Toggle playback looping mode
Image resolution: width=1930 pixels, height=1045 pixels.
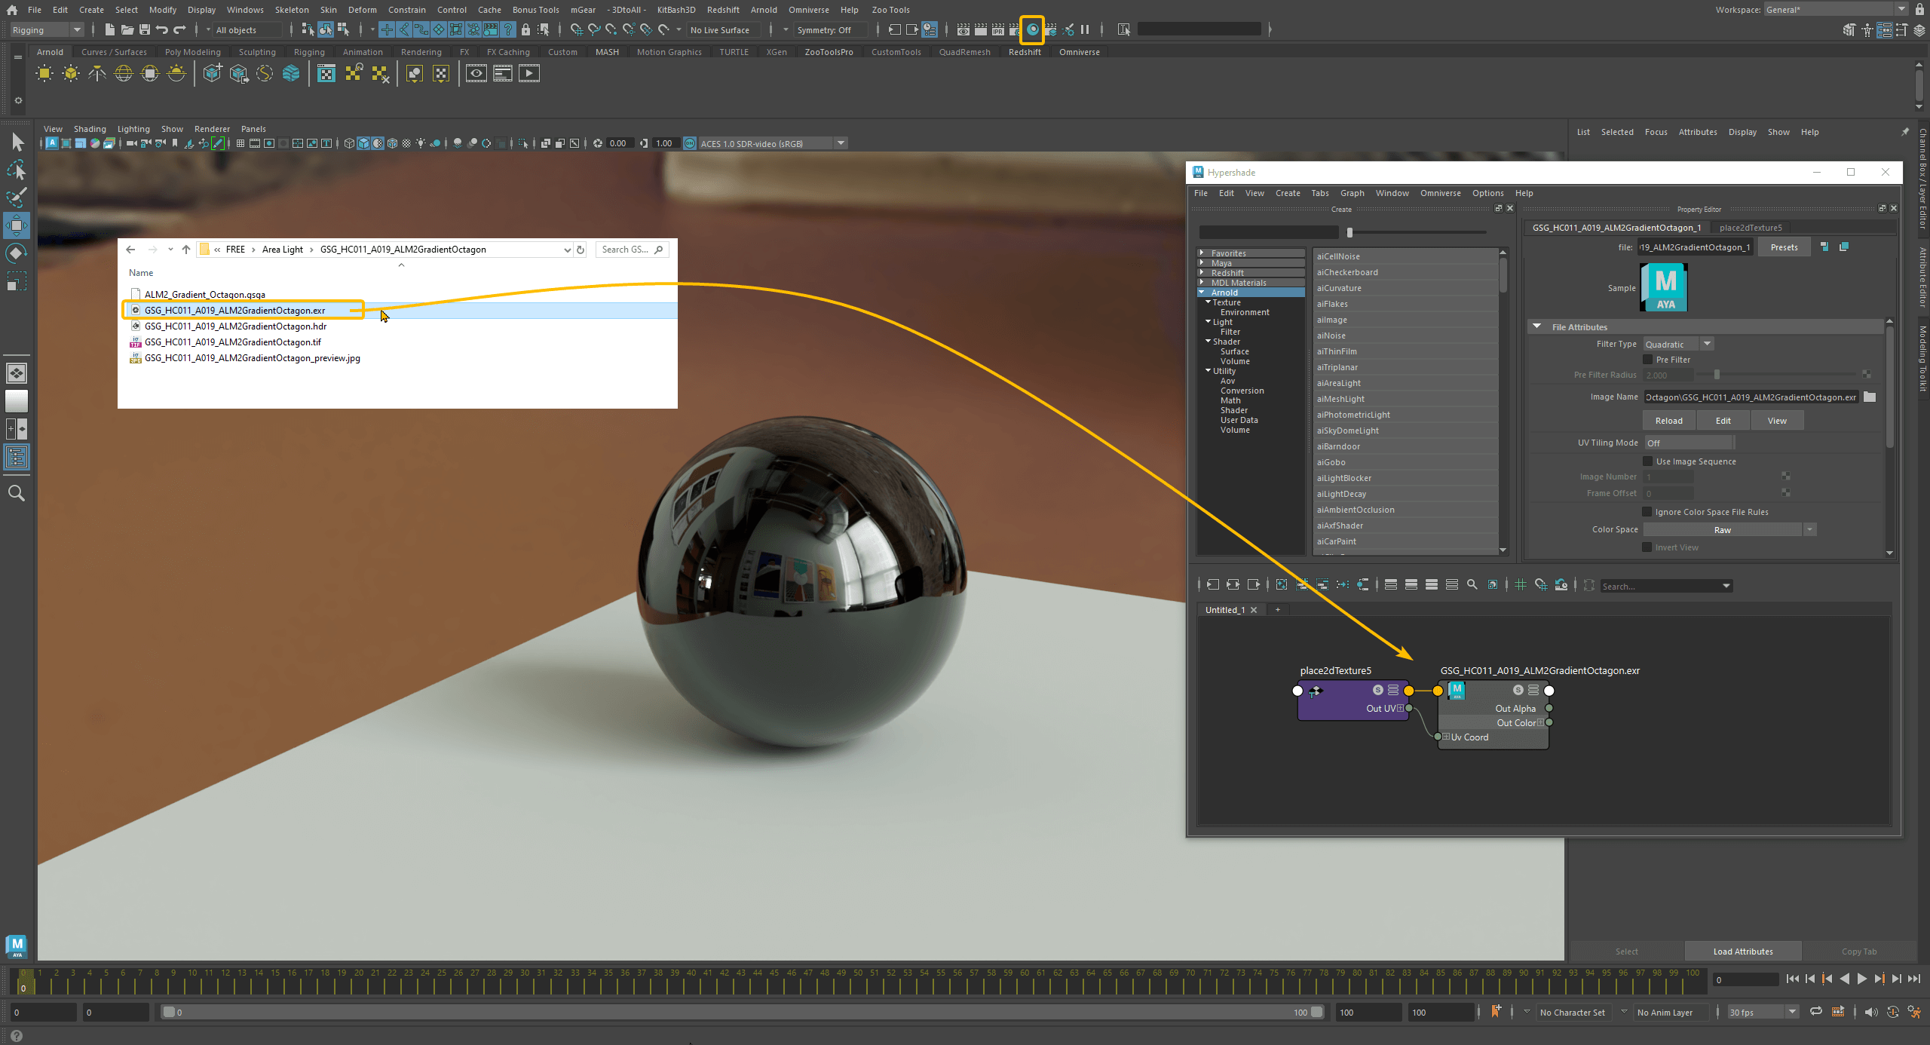point(1816,1012)
